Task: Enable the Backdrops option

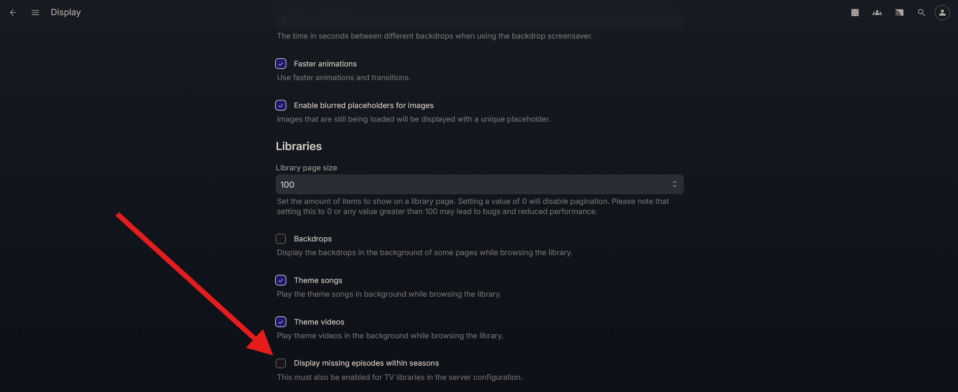Action: pos(281,238)
